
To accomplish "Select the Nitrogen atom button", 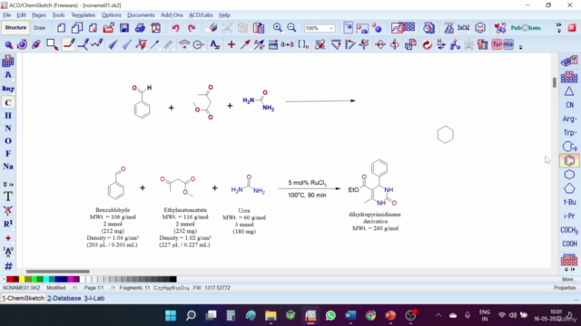I will click(8, 129).
